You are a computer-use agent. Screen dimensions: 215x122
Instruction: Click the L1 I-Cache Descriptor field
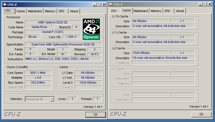click(x=163, y=42)
